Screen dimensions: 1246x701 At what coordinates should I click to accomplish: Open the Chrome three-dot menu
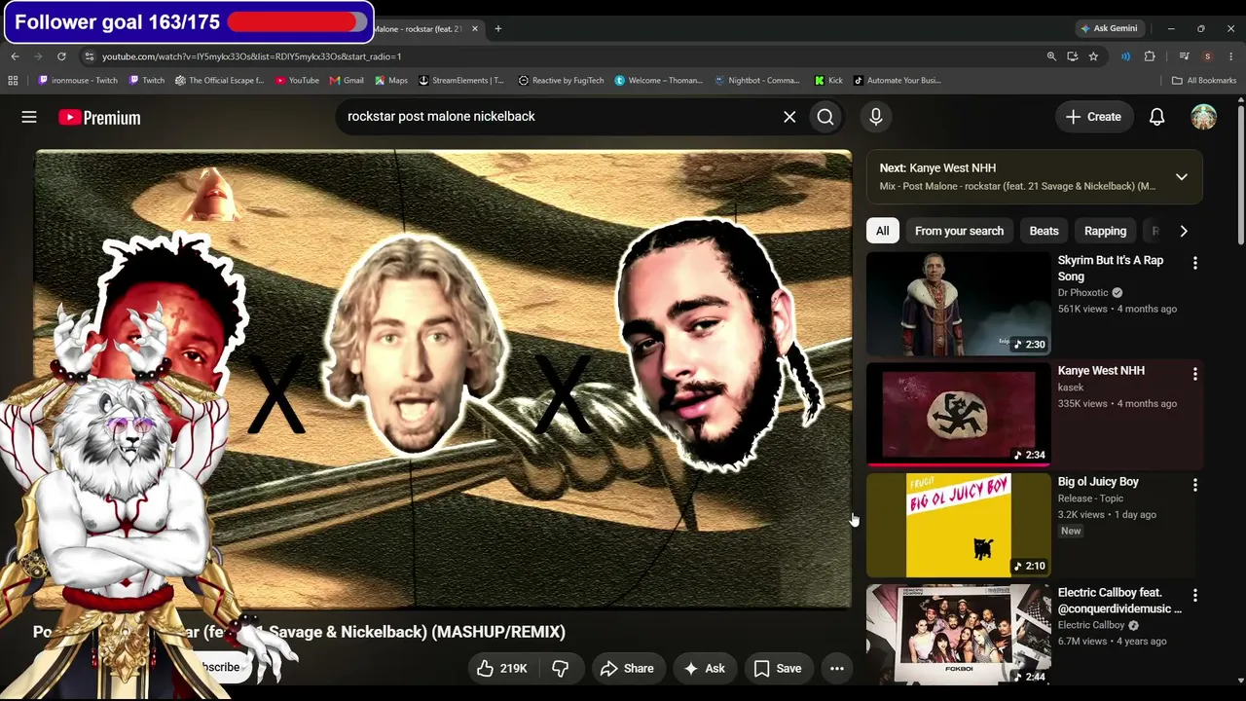pos(1231,56)
